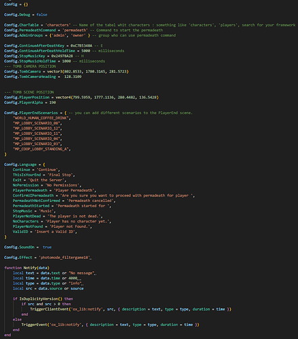Click the WORLD_HUMAN_COFFEE_DRINK scenario line
The height and width of the screenshot is (339, 298).
[x=42, y=118]
